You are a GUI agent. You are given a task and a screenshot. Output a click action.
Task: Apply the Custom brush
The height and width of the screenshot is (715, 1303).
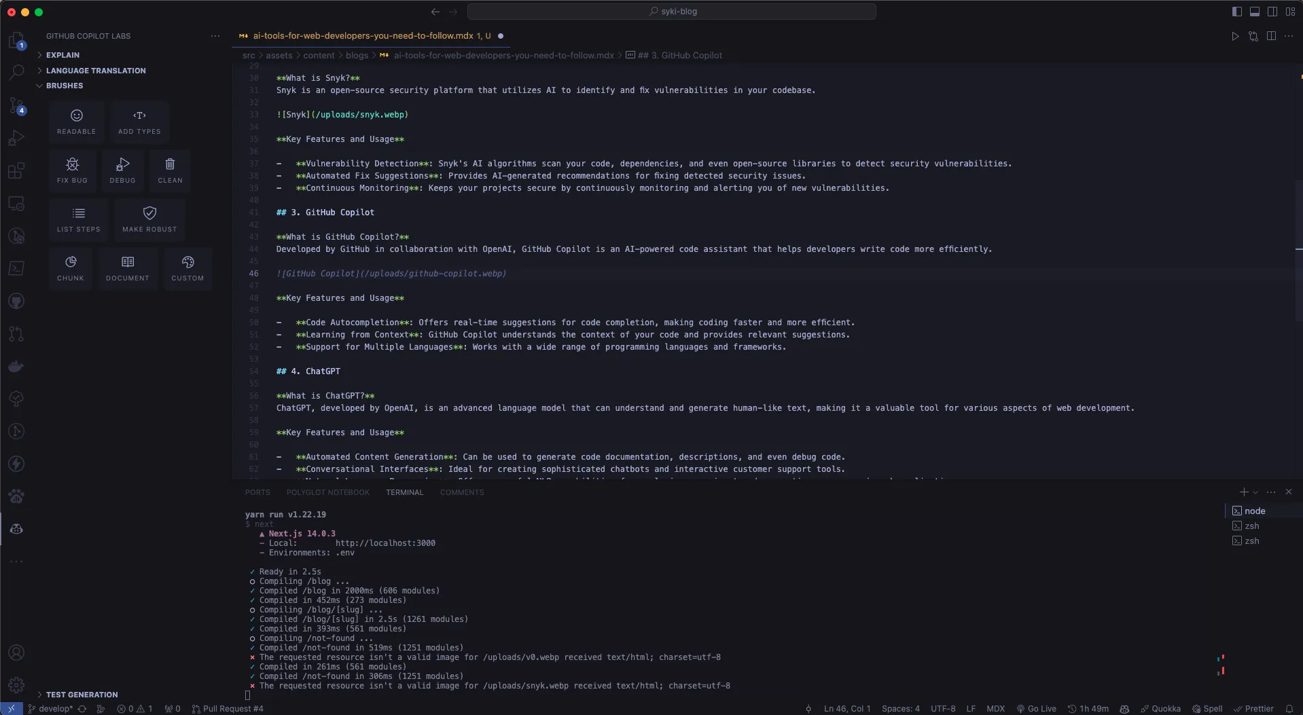pos(188,268)
